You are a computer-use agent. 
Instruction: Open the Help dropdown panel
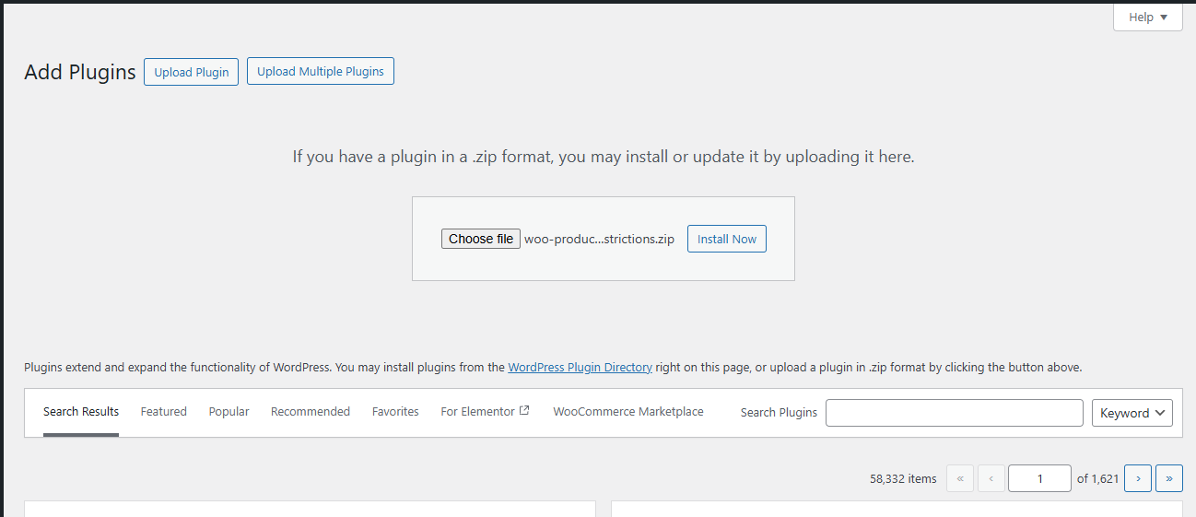click(1147, 18)
